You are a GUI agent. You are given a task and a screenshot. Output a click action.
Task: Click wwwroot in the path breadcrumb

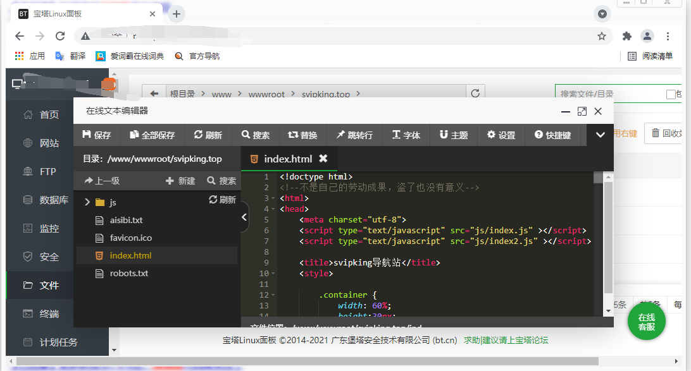pyautogui.click(x=266, y=94)
